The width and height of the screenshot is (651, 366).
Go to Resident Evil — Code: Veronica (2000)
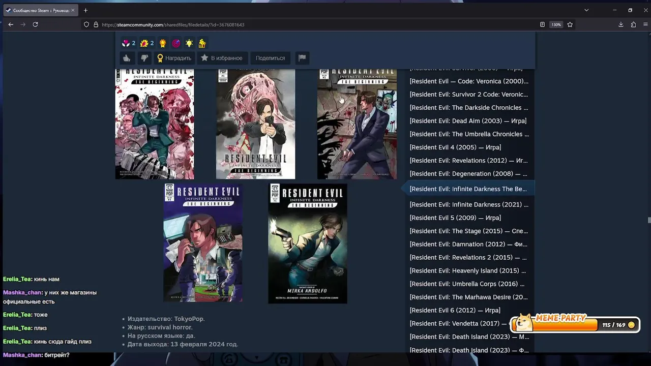(469, 81)
